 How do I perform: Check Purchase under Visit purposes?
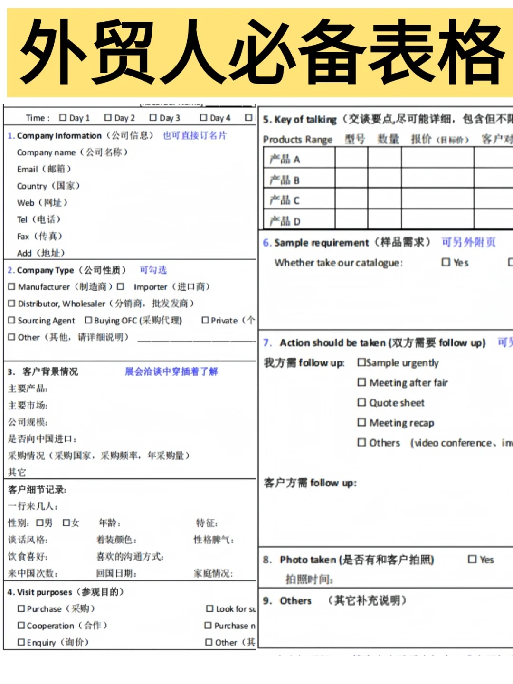point(21,608)
